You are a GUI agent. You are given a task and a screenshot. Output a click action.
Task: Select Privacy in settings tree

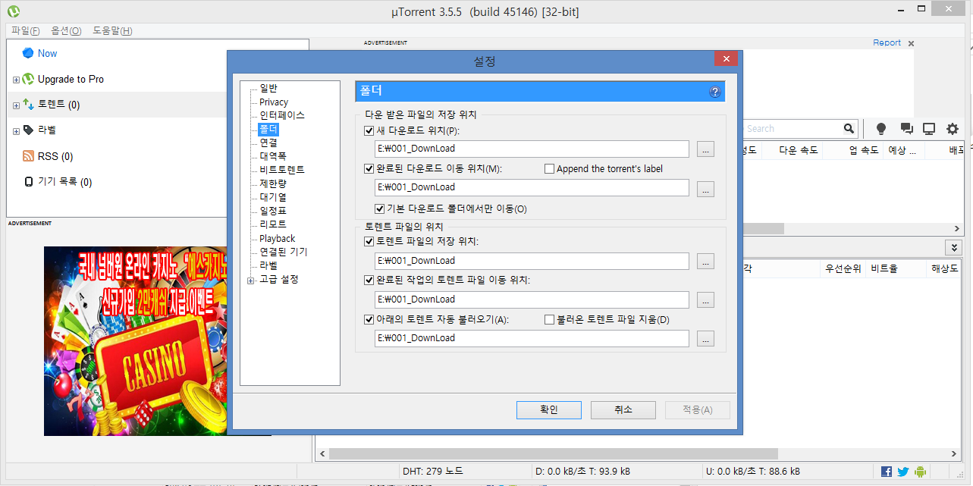click(x=274, y=102)
